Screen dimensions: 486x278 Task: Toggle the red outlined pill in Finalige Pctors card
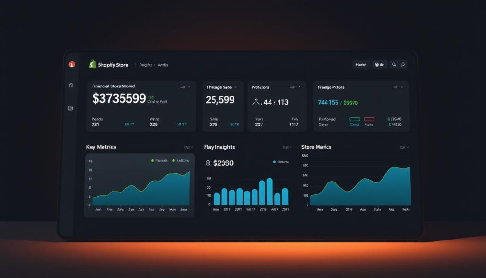(369, 119)
